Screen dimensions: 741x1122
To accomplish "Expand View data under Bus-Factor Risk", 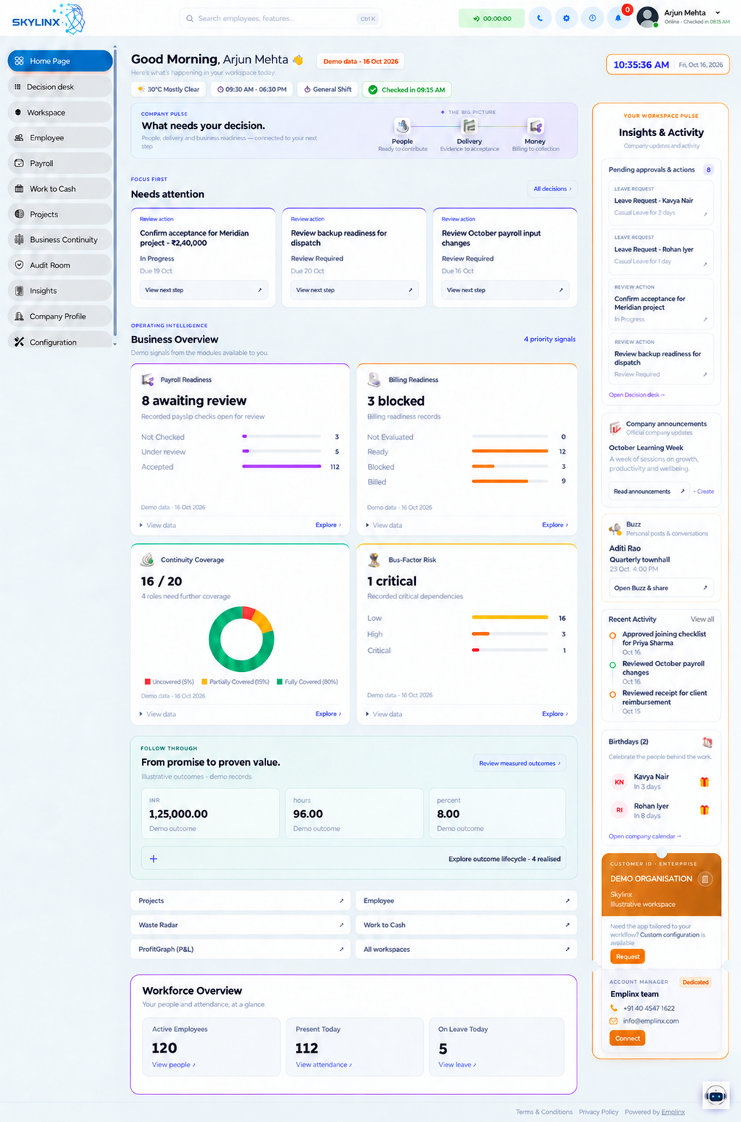I will tap(384, 714).
